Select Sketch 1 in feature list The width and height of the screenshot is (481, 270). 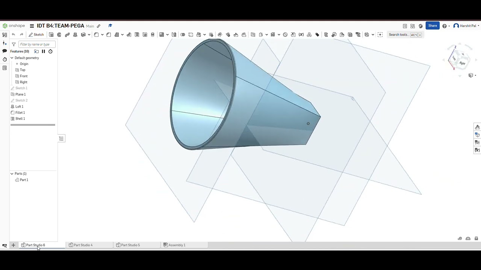(21, 88)
